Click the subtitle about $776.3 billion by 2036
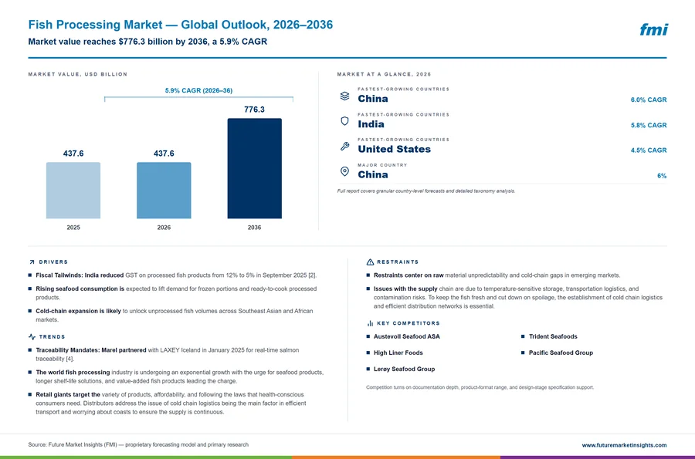Screen dimensions: 695x459 click(x=147, y=42)
